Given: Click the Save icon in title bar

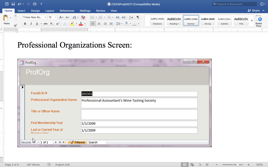Looking at the screenshot, I should [13, 4].
